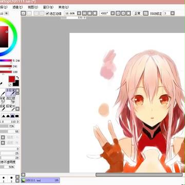Viewport: 185px width, 185px height.
Task: Choose the first pointed brush edge shape
Action: tap(4, 116)
